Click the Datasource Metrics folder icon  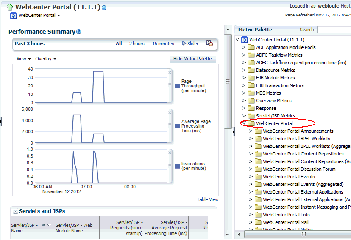point(251,70)
